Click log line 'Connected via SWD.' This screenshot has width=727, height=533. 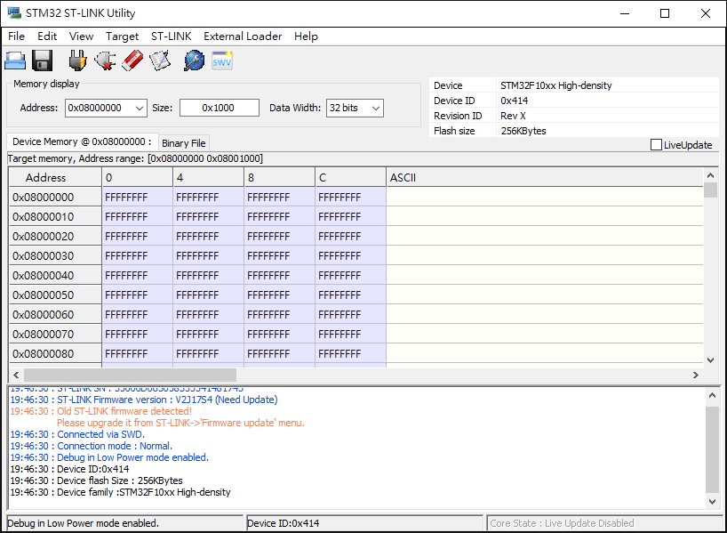tap(77, 434)
